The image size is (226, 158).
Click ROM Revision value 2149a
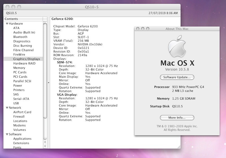[x=82, y=55]
